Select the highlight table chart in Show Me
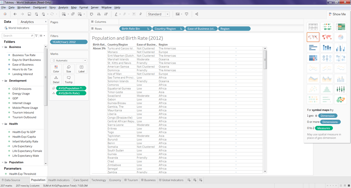Image resolution: width=351 pixels, height=188 pixels. click(340, 27)
